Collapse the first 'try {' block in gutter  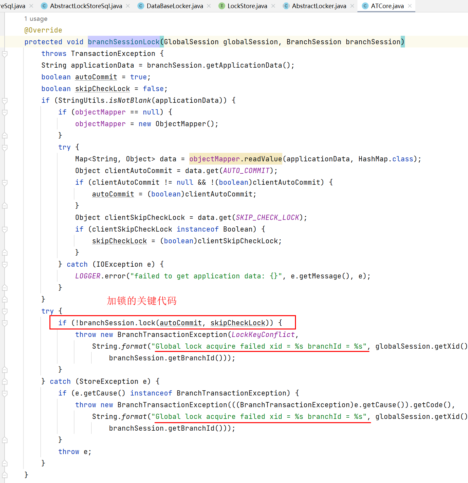point(5,147)
